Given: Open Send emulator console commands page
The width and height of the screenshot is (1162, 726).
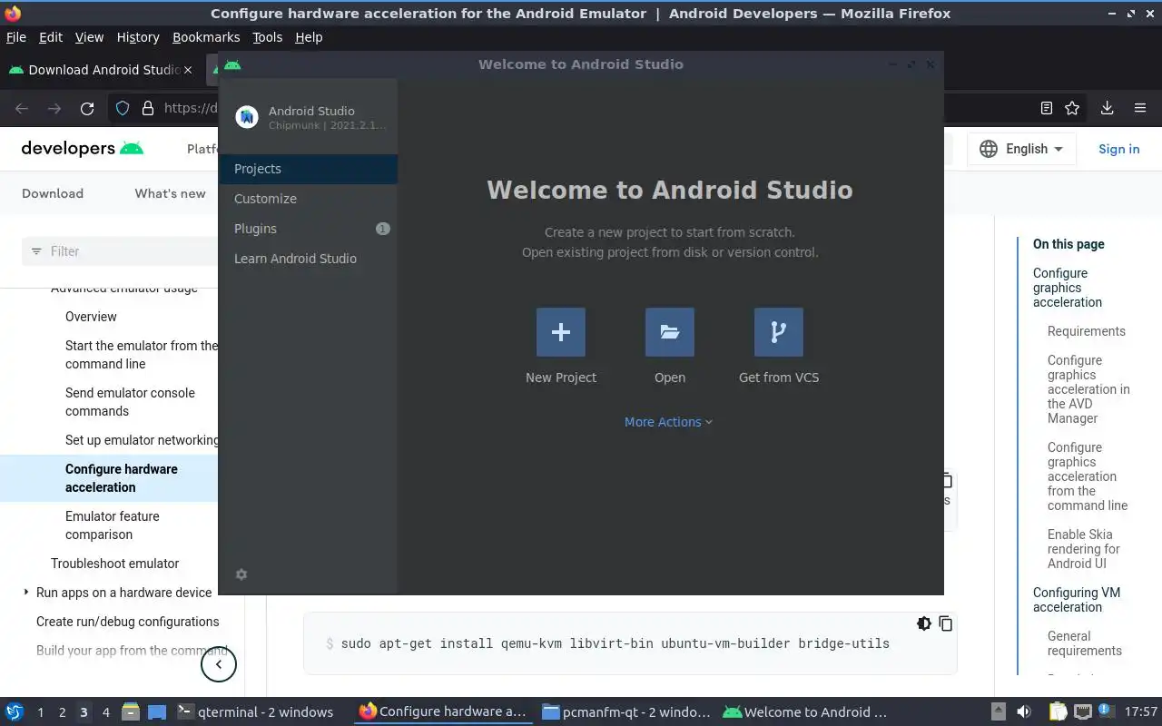Looking at the screenshot, I should tap(130, 402).
